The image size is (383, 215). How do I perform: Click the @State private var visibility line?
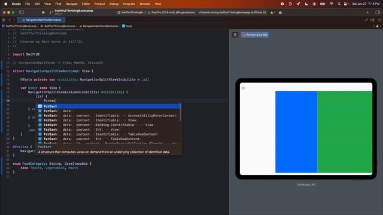coord(84,79)
